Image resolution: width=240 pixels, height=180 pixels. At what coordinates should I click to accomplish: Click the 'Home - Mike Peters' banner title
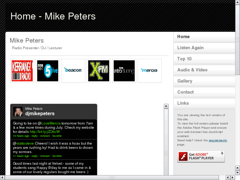53,16
